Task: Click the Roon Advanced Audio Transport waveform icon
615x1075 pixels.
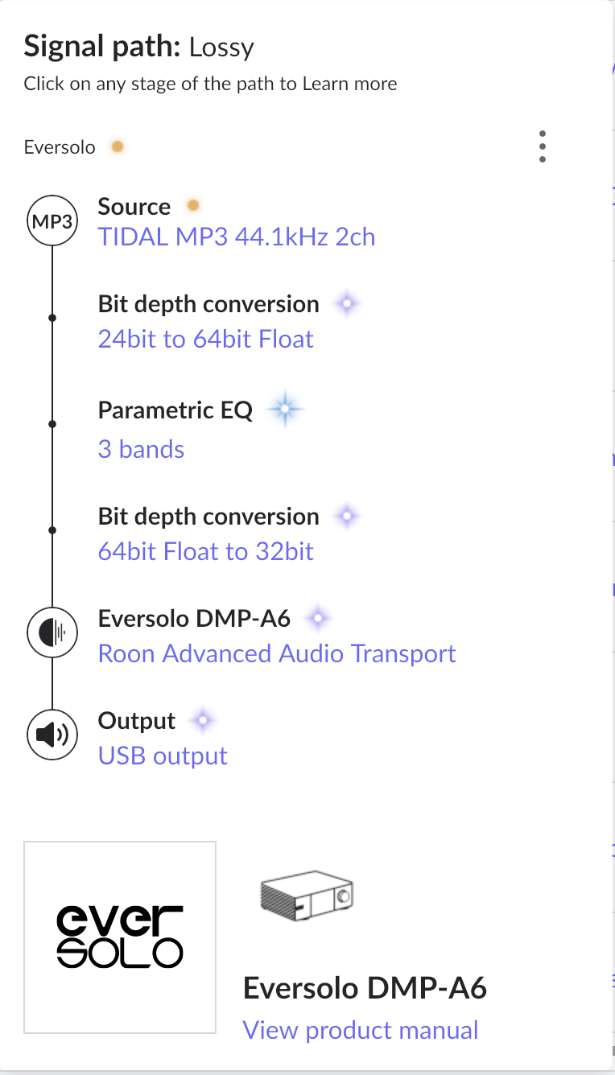Action: [x=52, y=632]
